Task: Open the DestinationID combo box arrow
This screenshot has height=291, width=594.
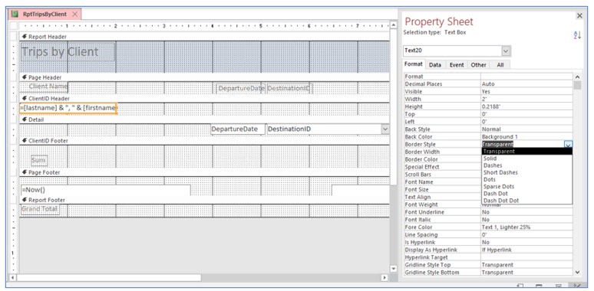Action: point(385,129)
